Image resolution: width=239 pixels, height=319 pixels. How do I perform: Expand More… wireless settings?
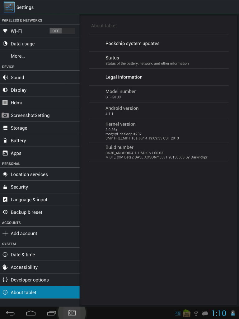pos(18,56)
